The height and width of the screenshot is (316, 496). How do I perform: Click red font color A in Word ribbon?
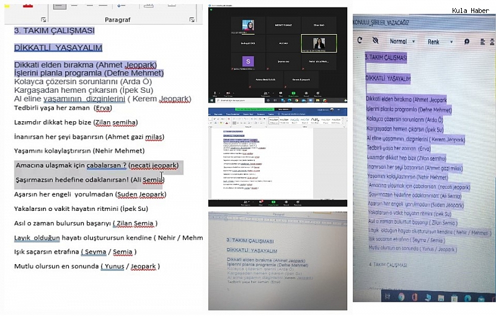click(x=226, y=123)
